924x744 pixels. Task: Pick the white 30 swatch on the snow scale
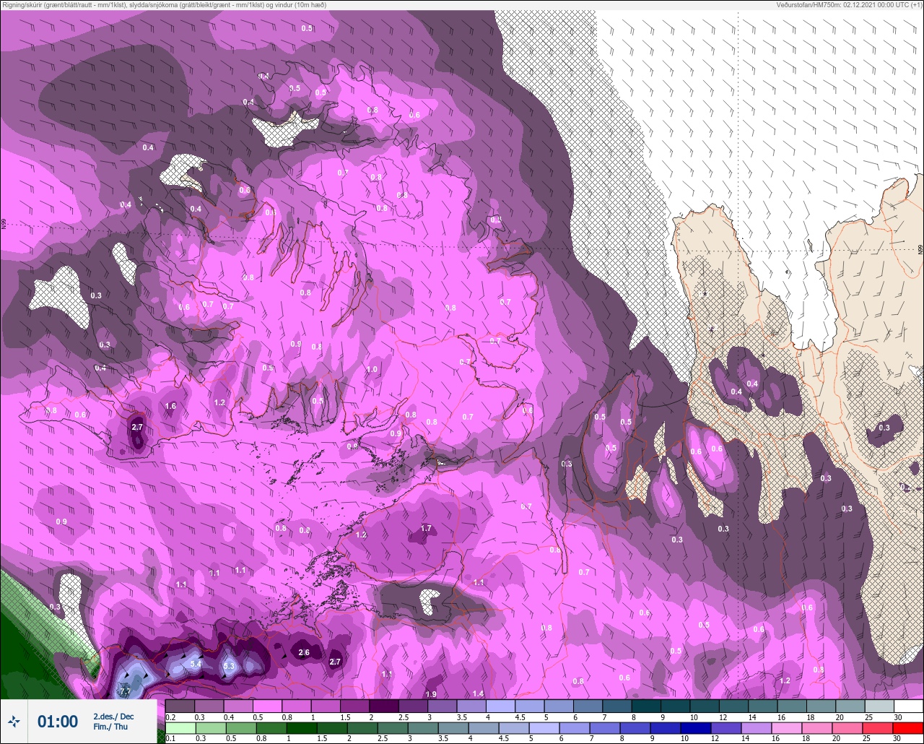[908, 706]
